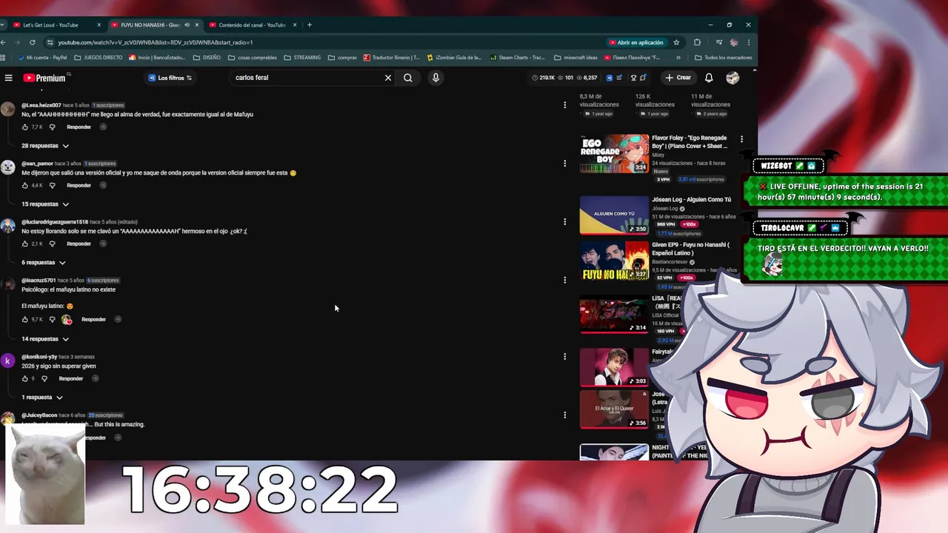This screenshot has height=533, width=948.
Task: Select the FUYU NO HANASHI tab
Action: point(148,25)
